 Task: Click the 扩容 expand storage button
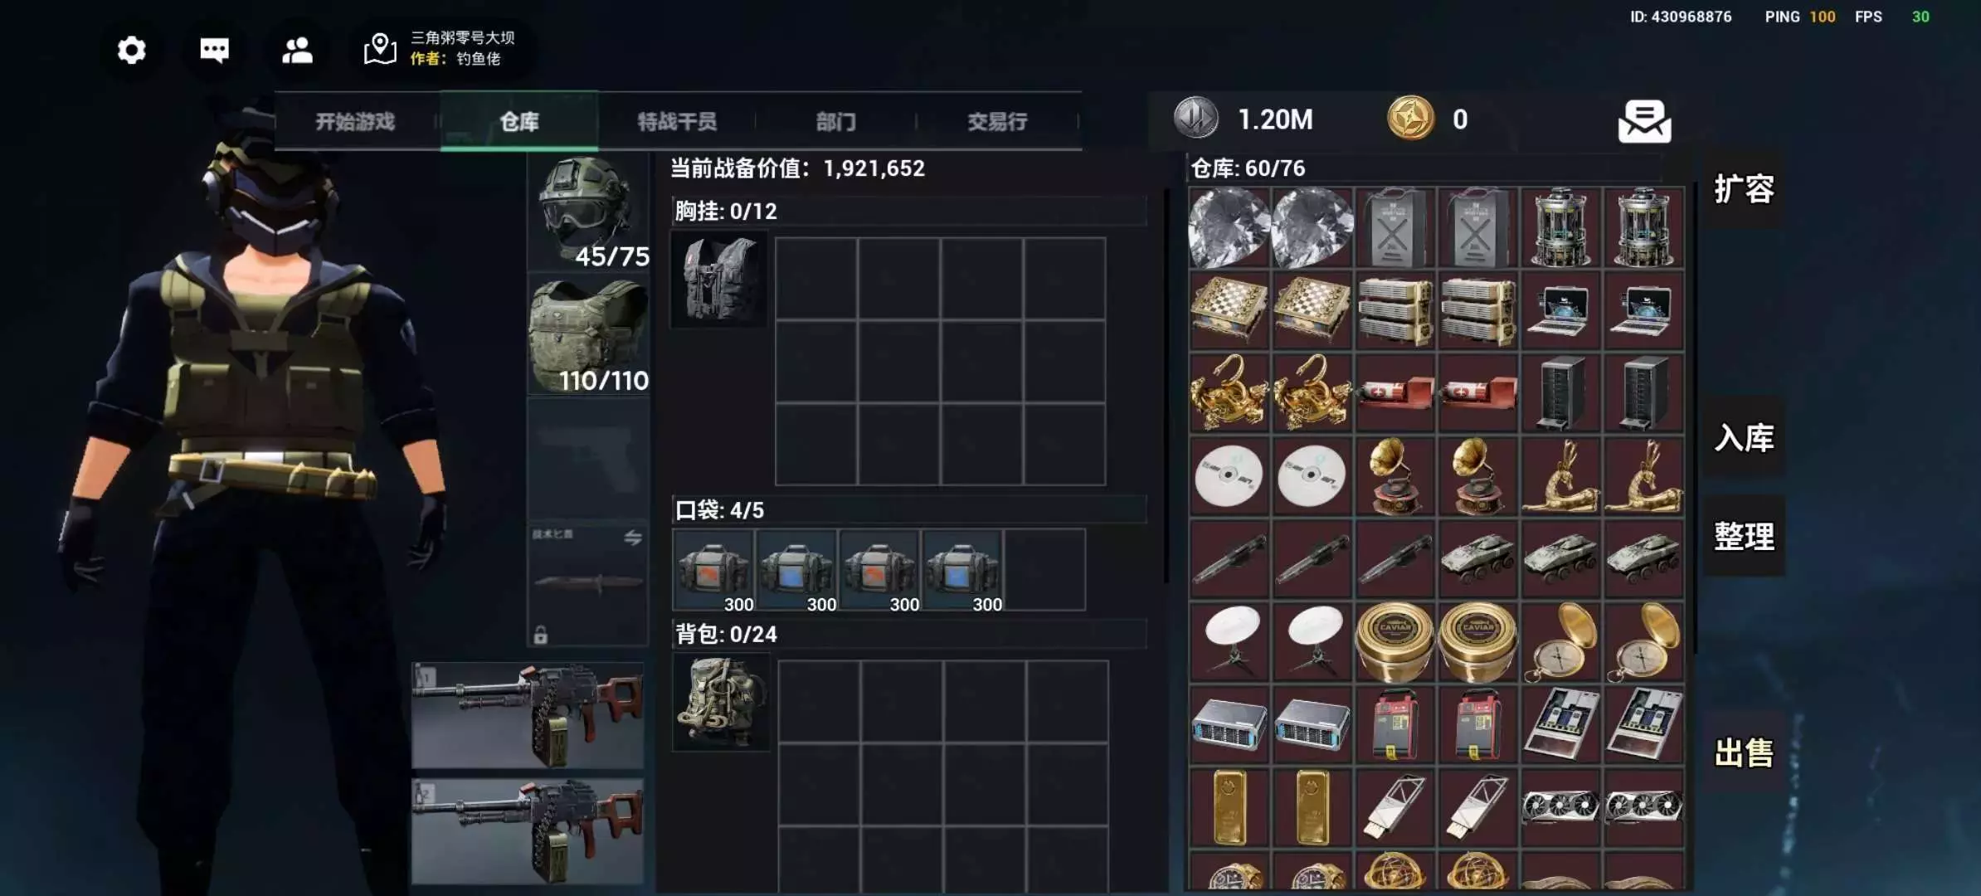click(x=1744, y=189)
